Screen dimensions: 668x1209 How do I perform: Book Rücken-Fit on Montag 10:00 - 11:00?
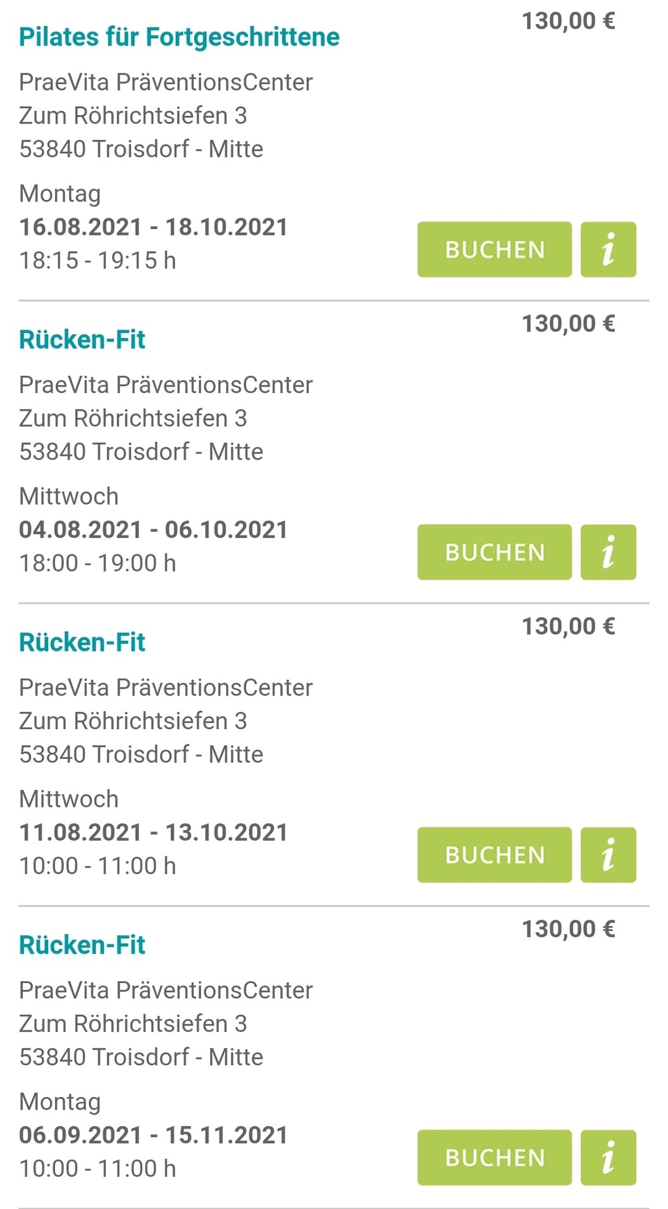click(x=495, y=1157)
